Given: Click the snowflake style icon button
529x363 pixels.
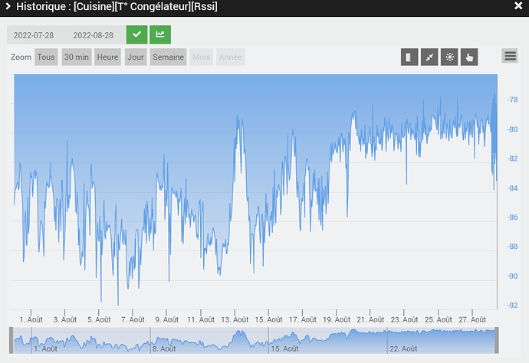Looking at the screenshot, I should pos(449,57).
